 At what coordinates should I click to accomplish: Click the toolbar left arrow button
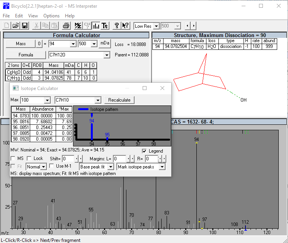(x=187, y=26)
